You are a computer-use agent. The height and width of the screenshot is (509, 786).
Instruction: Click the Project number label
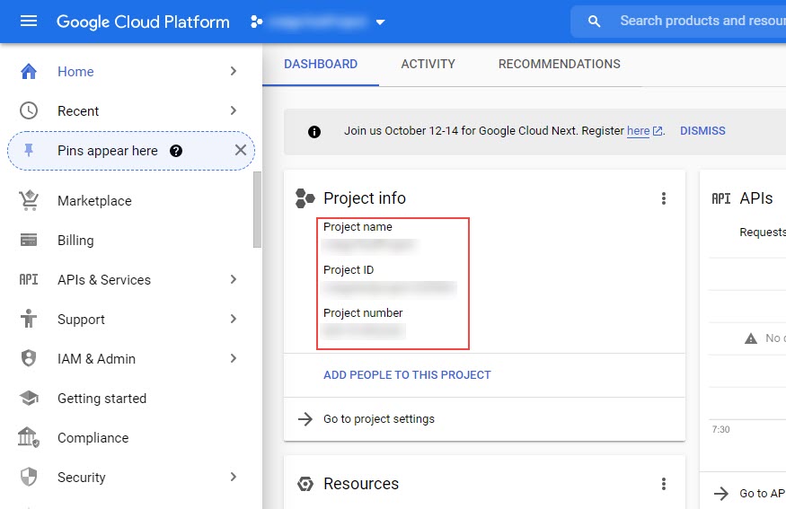click(363, 313)
